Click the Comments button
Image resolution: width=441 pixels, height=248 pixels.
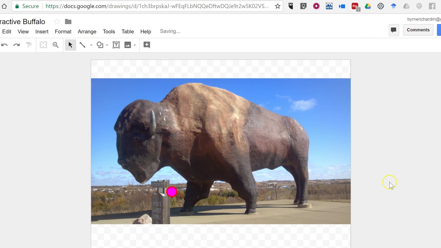click(x=418, y=30)
